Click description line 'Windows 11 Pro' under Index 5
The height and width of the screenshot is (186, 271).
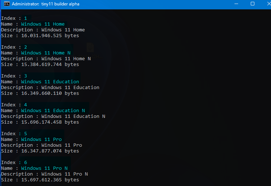42,145
